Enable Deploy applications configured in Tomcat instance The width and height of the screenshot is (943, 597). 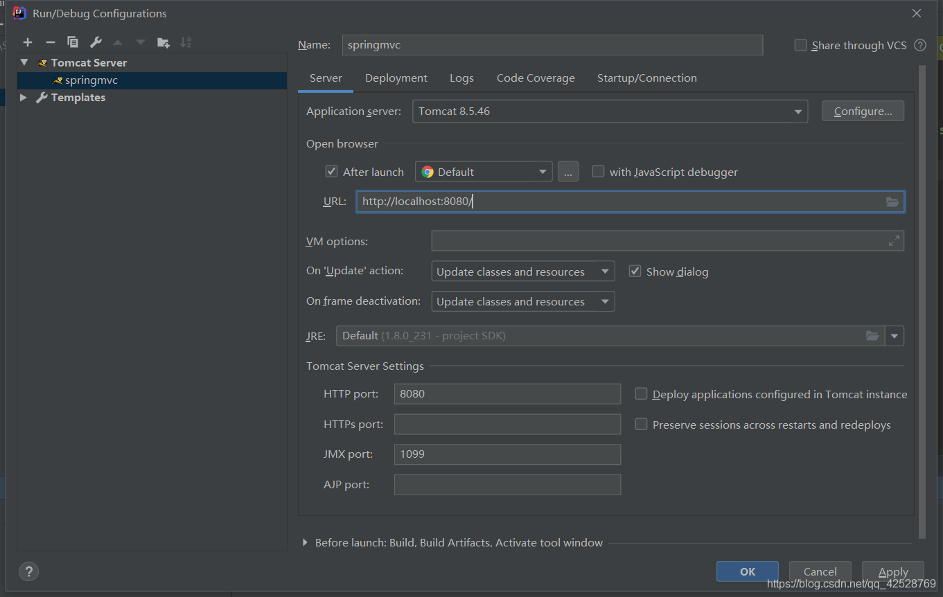[641, 394]
